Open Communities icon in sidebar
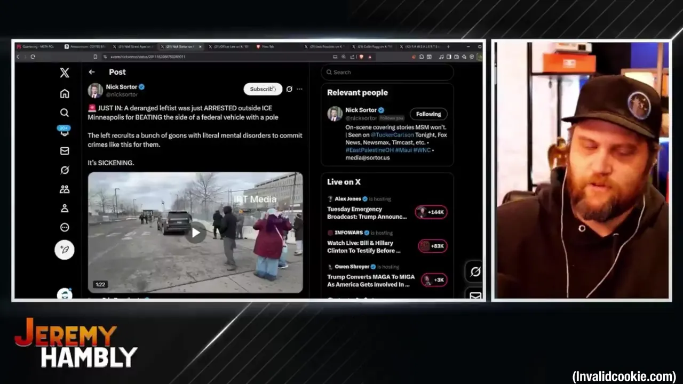This screenshot has height=384, width=683. (x=65, y=189)
